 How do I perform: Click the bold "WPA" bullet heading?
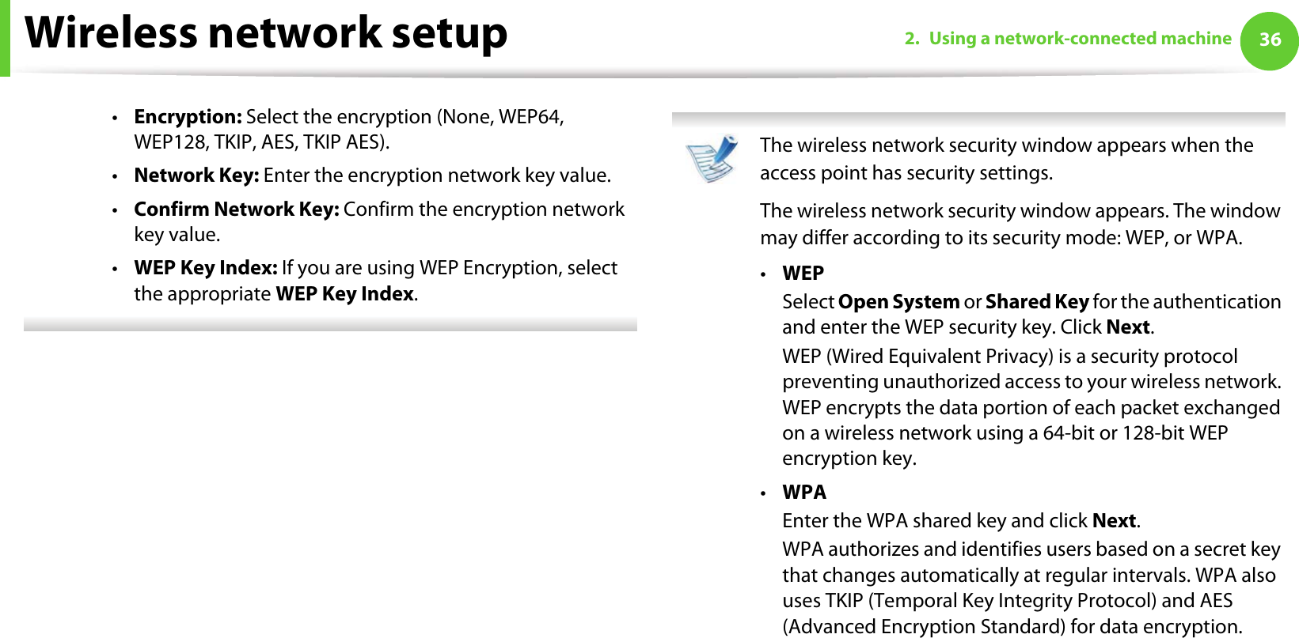(803, 493)
